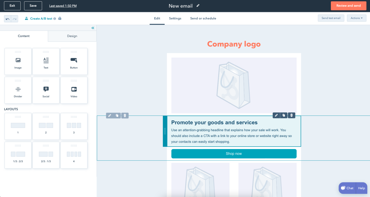This screenshot has width=370, height=197.
Task: Open the Actions dropdown menu
Action: 357,18
